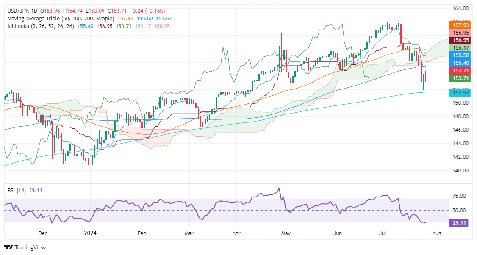Select the dark red 156.95 label
Viewport: 477px width, 255px height.
(x=460, y=40)
